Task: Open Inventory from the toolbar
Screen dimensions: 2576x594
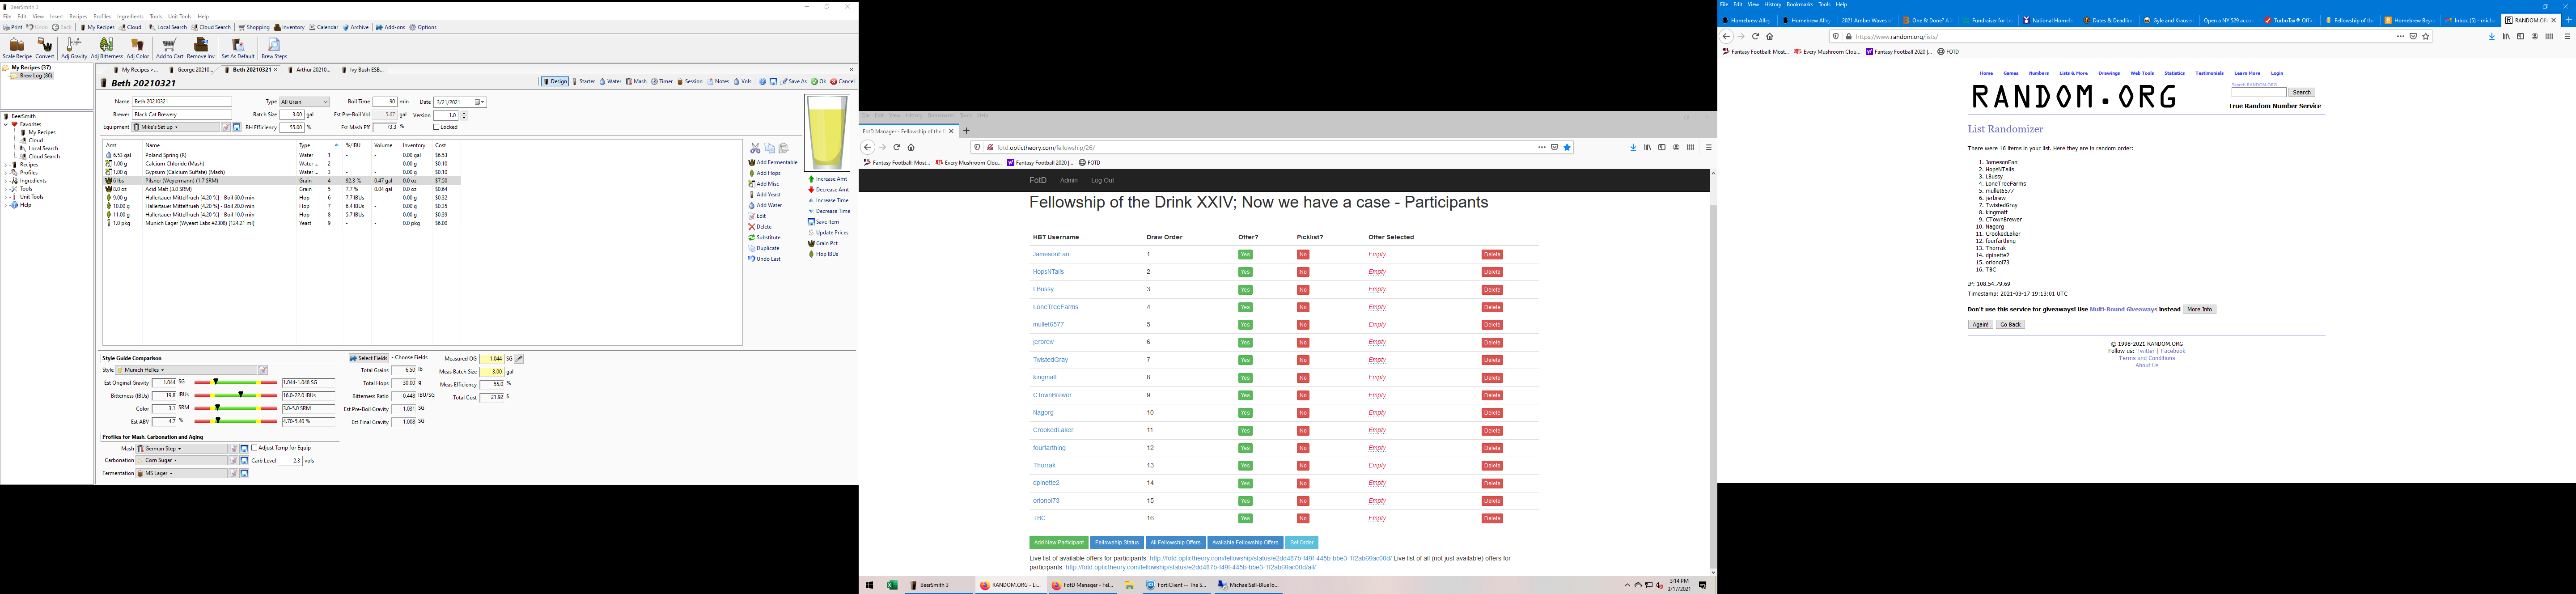Action: (290, 27)
